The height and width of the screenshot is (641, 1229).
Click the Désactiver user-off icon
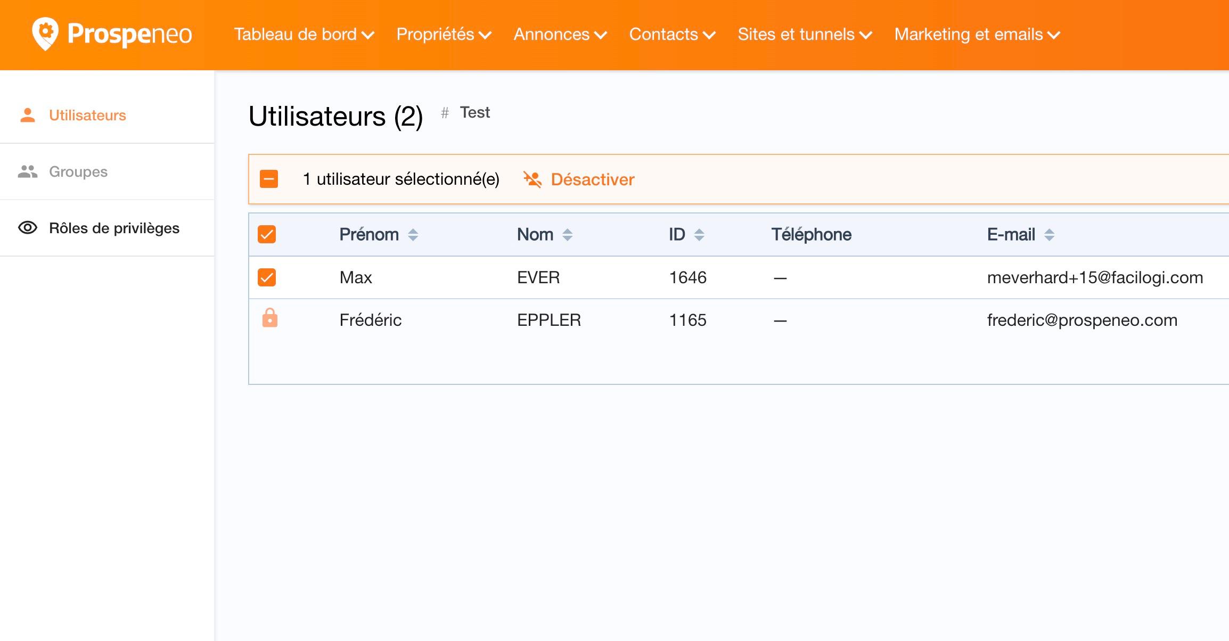point(532,179)
